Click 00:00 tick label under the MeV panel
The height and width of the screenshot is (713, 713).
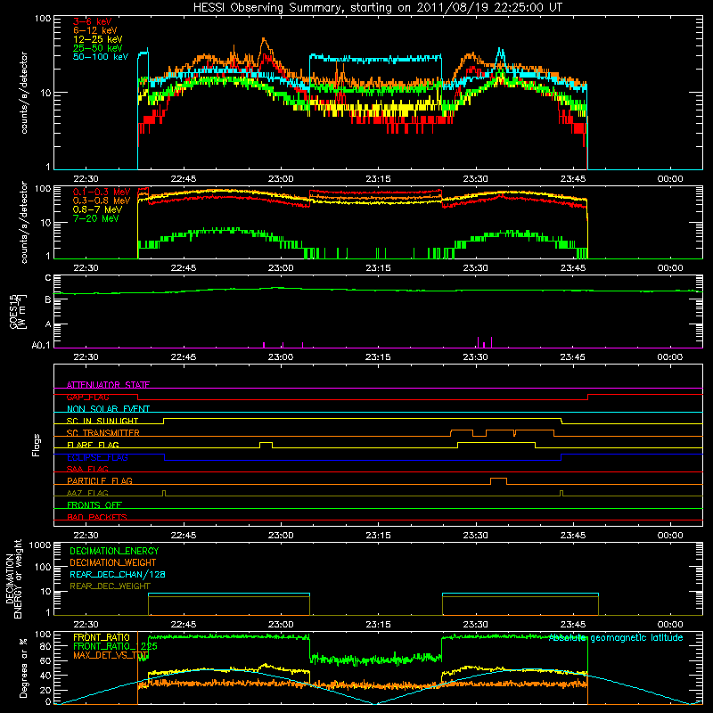pyautogui.click(x=670, y=268)
